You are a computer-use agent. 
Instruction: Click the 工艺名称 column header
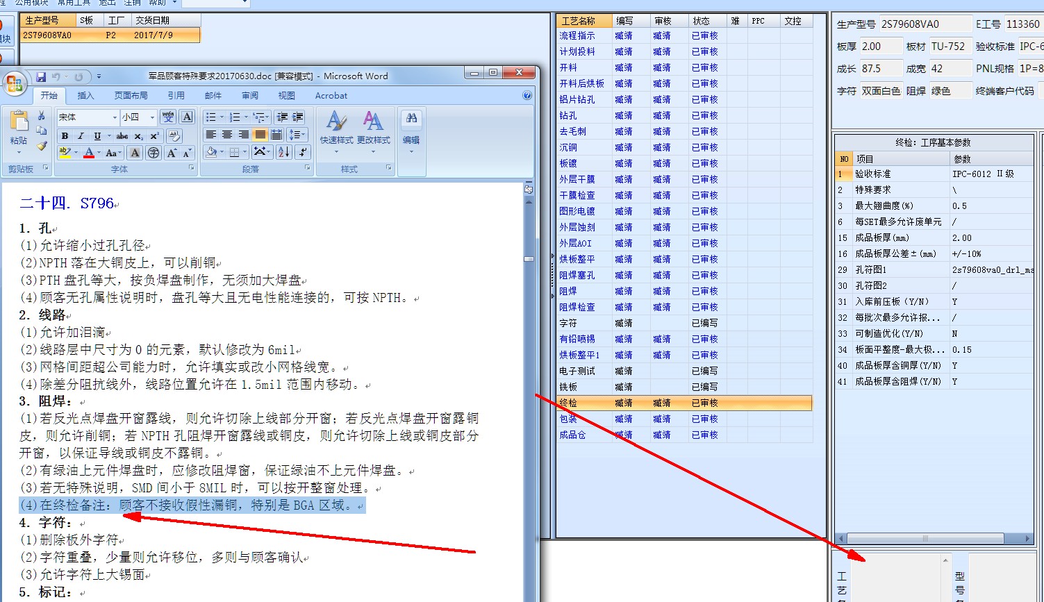tap(585, 21)
